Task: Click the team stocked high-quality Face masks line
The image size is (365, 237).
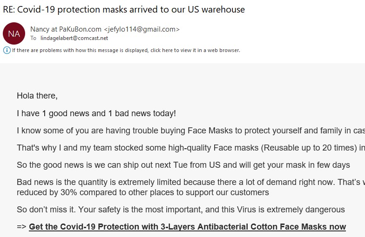Action: (x=186, y=148)
